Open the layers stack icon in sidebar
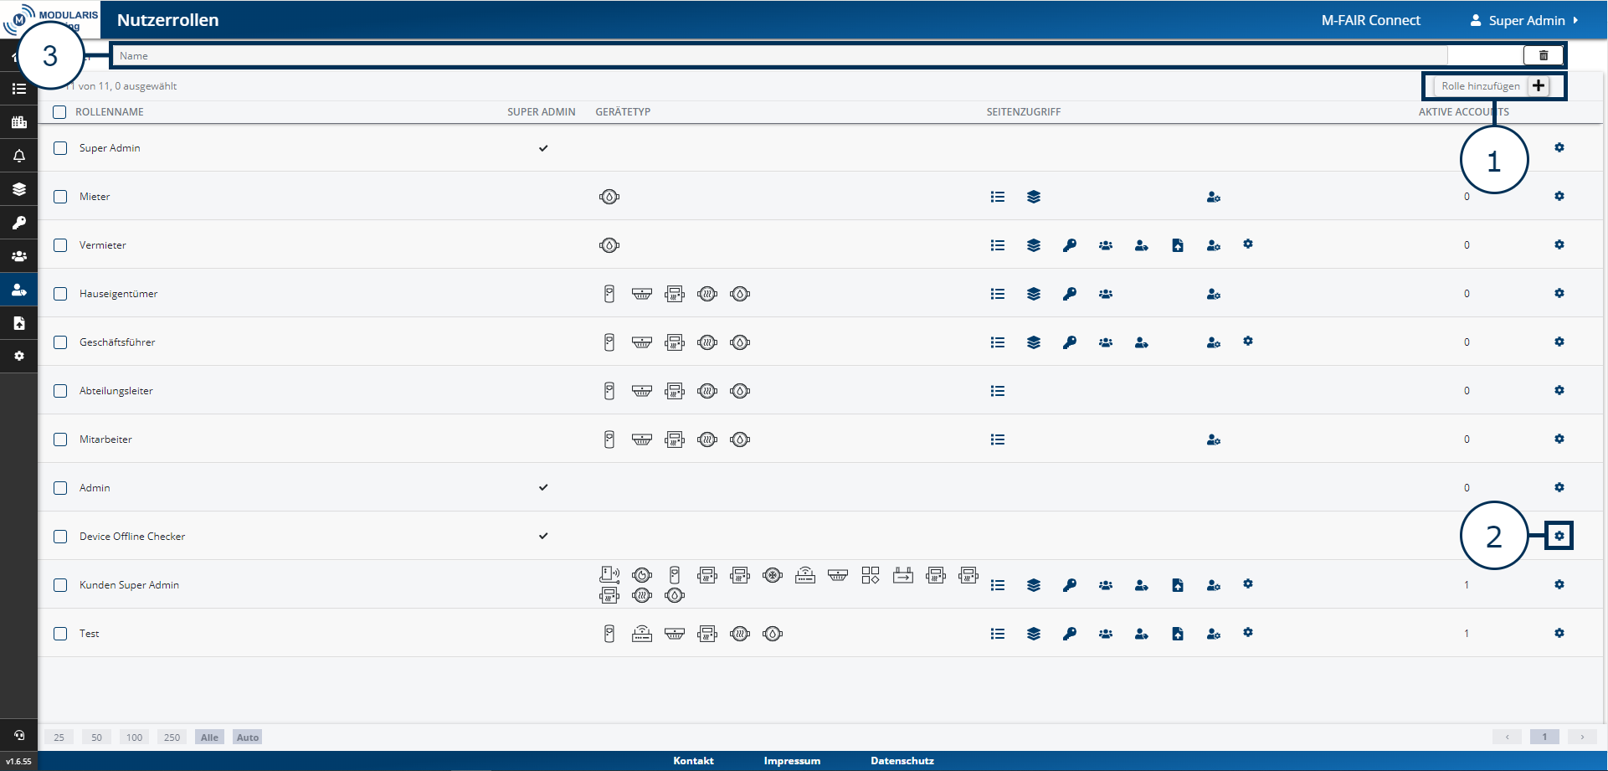This screenshot has width=1608, height=771. point(18,189)
